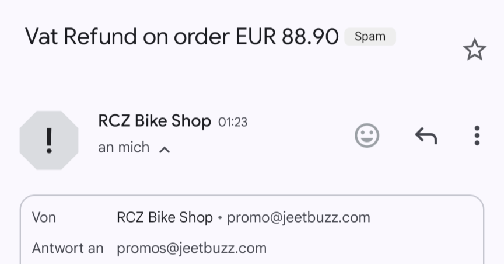The height and width of the screenshot is (264, 504).
Task: Click the Spam label chip
Action: (370, 37)
